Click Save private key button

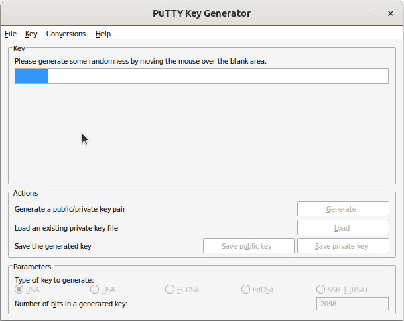pos(343,246)
